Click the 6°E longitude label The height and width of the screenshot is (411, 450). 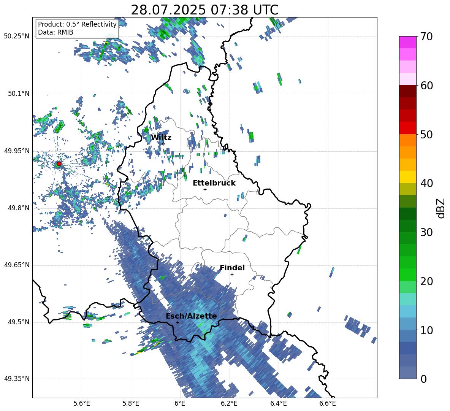tap(180, 404)
